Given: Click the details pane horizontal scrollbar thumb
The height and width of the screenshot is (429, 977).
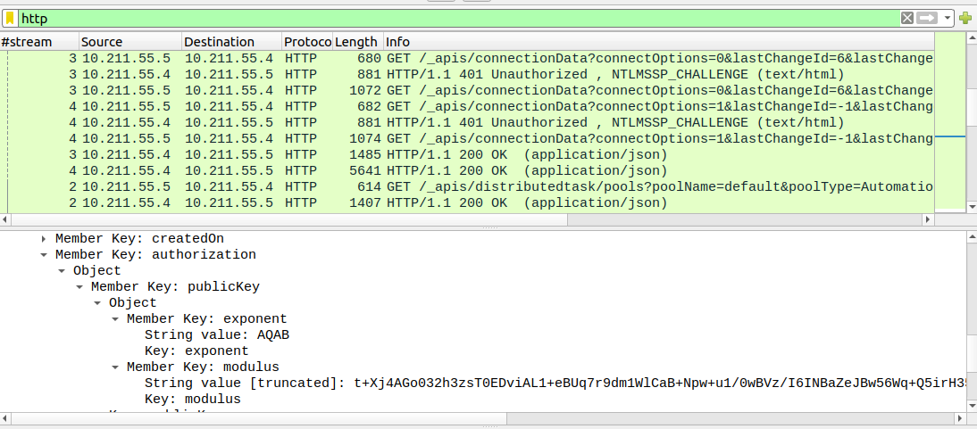Looking at the screenshot, I should (259, 417).
